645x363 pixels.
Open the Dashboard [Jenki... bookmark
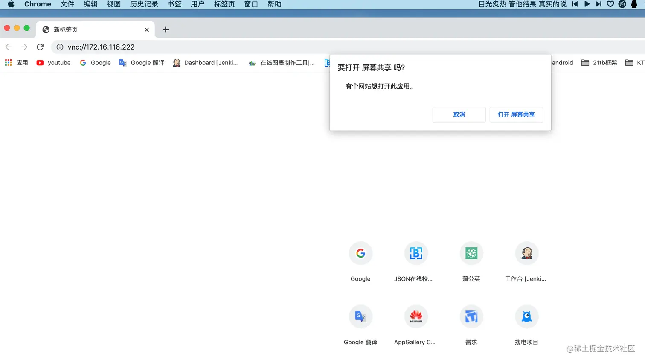coord(205,63)
